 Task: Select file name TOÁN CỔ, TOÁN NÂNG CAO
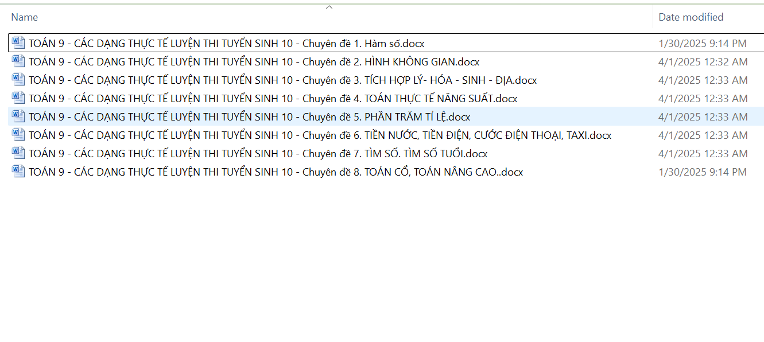[x=276, y=172]
